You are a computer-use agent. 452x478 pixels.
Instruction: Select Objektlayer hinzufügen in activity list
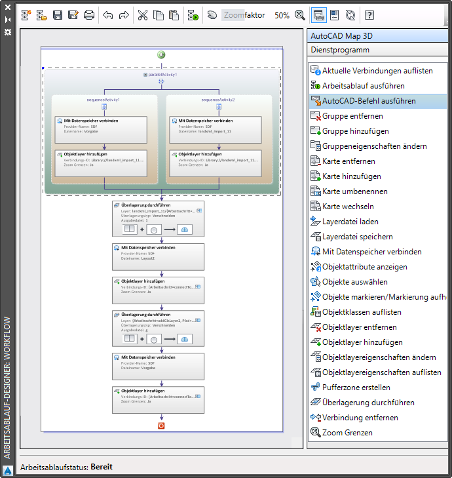(378, 342)
